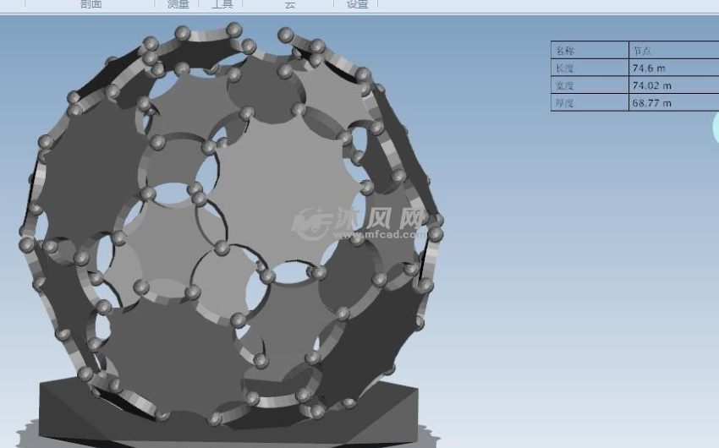This screenshot has height=448, width=719.
Task: Select the 工具 tools group
Action: point(222,4)
